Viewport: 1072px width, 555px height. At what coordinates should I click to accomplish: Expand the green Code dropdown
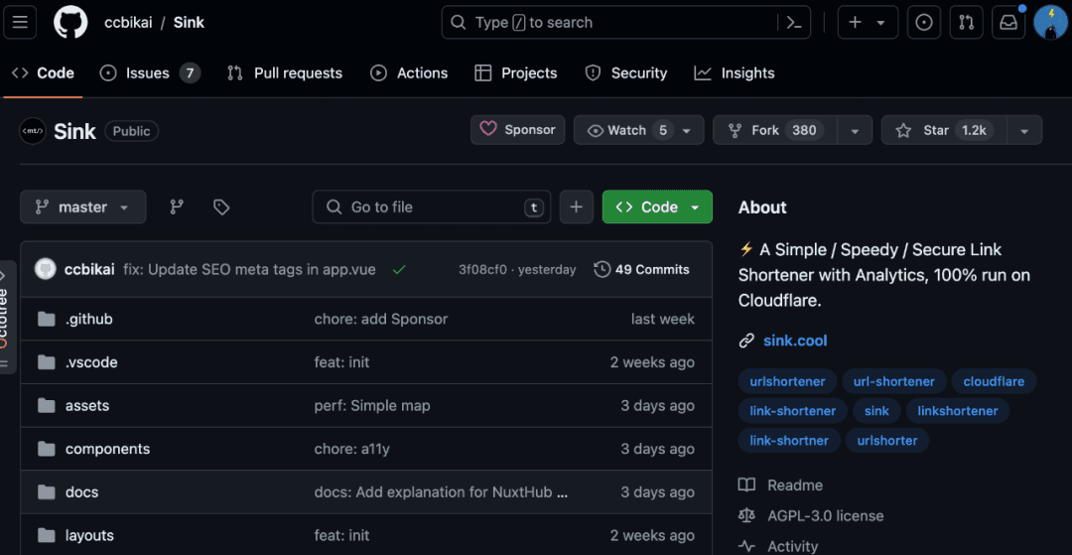tap(657, 207)
